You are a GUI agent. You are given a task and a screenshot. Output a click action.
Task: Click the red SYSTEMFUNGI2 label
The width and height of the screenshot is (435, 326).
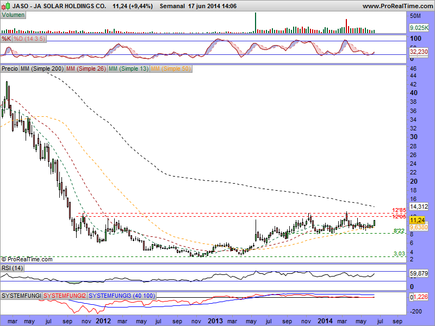tap(65, 296)
